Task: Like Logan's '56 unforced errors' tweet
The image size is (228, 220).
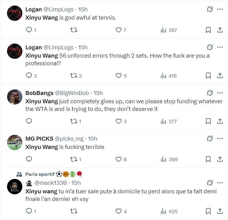Action: click(x=118, y=76)
